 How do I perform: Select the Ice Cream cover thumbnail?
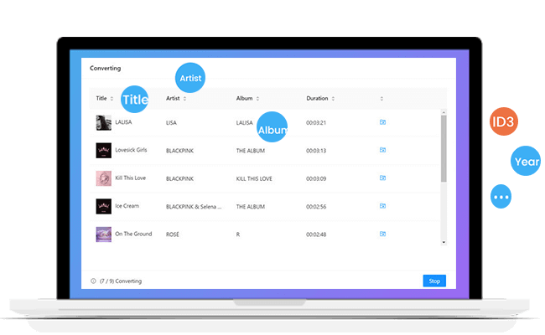[x=104, y=206]
